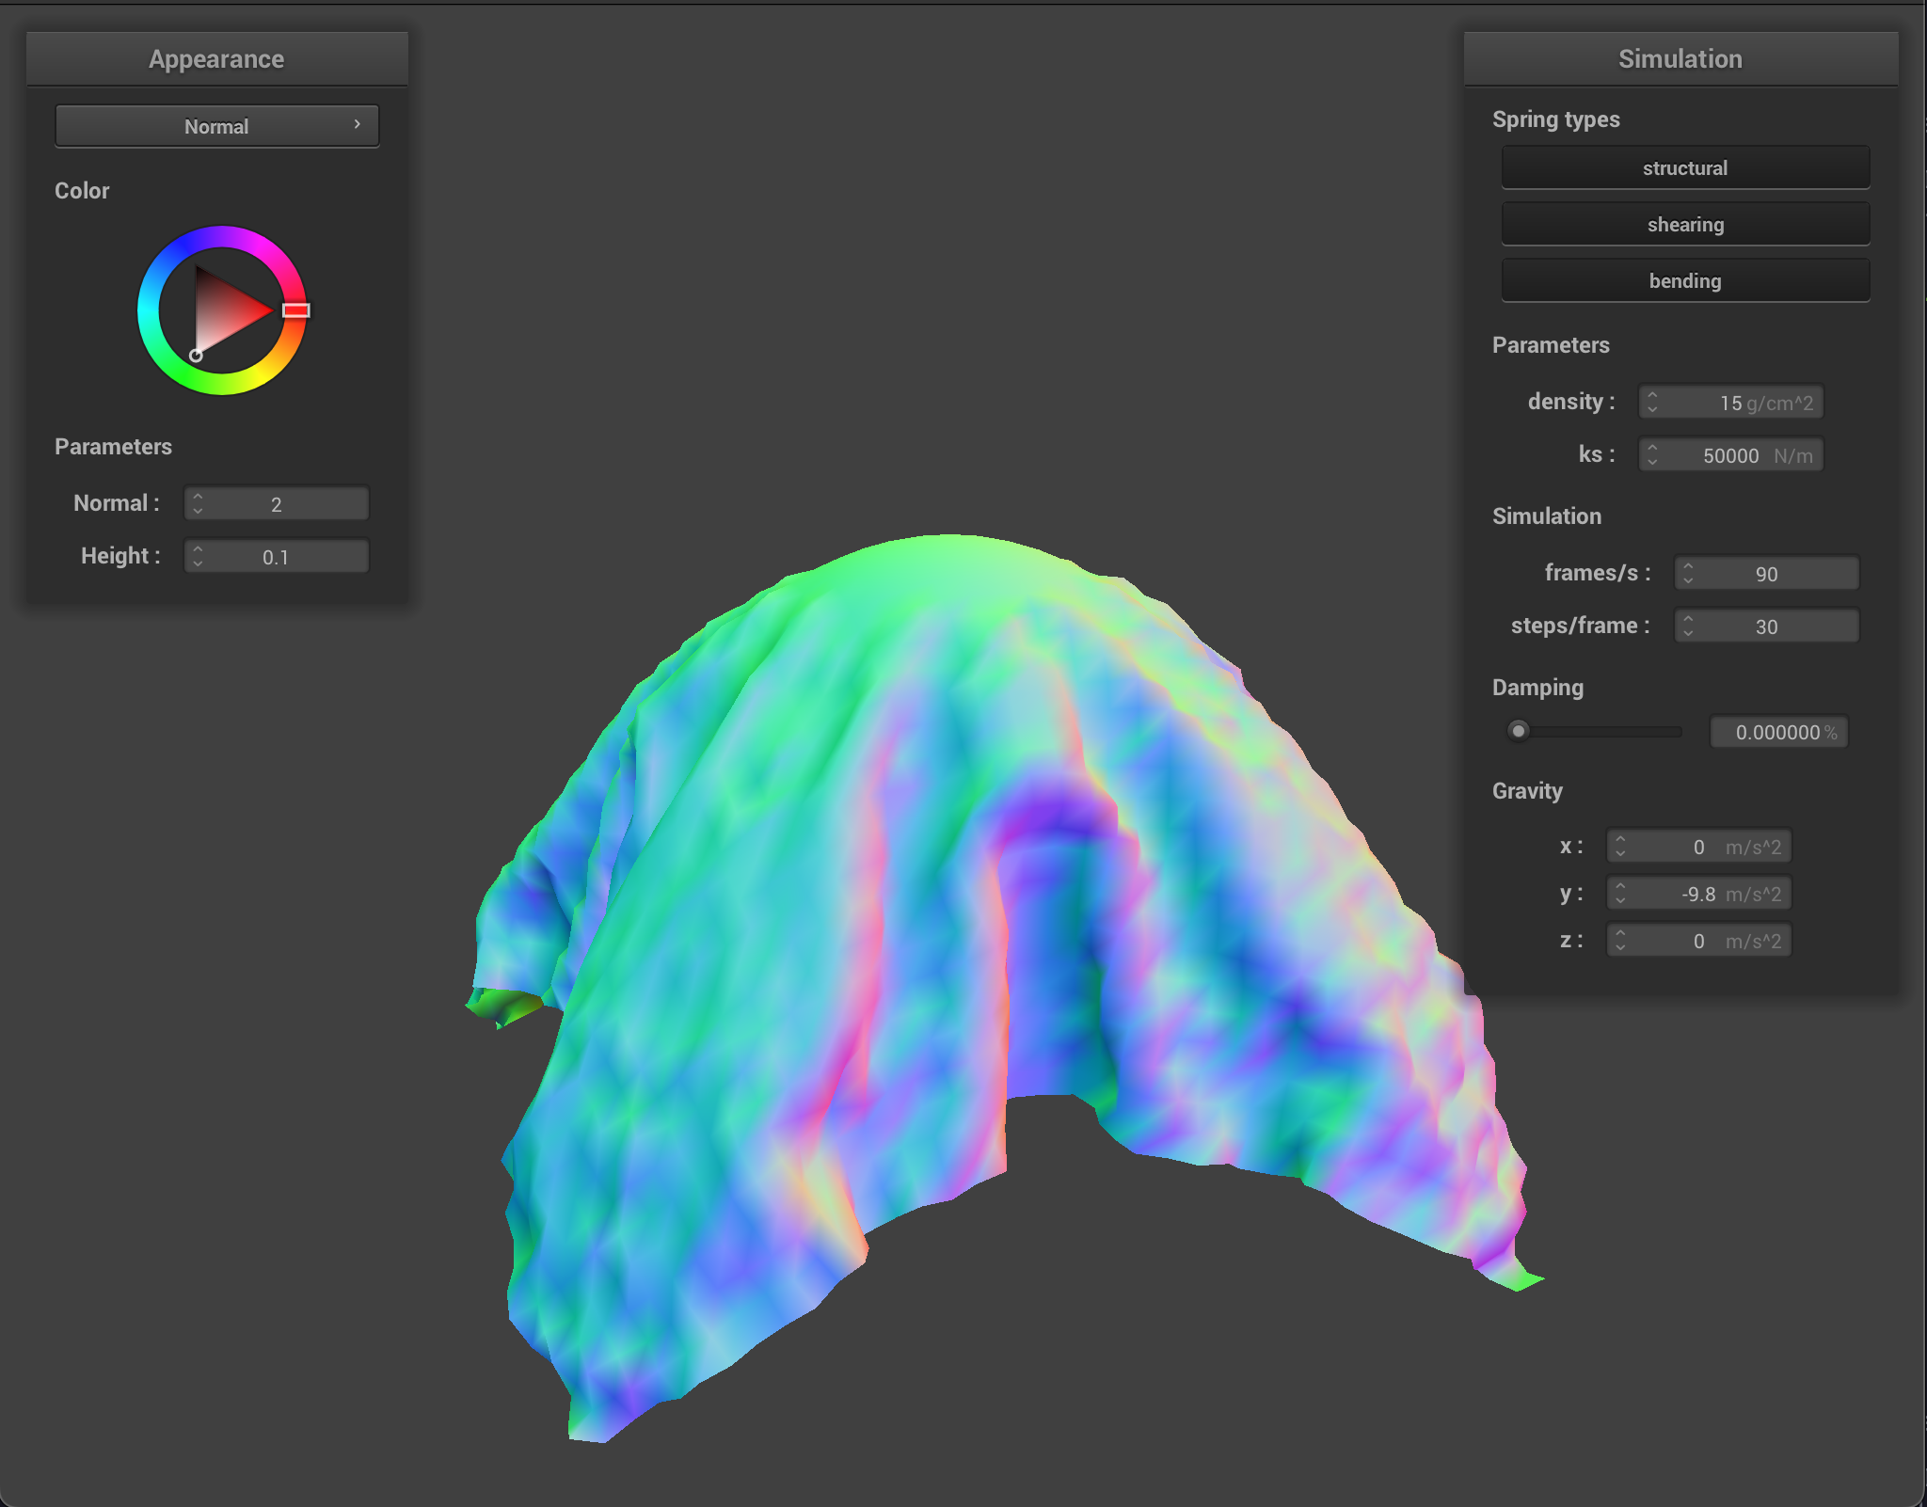
Task: Select the Simulation panel header
Action: (x=1680, y=58)
